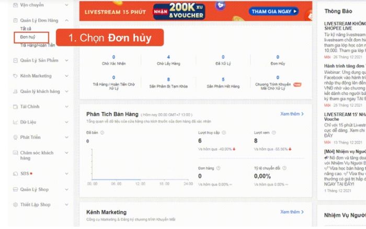Click the help icon next to Đã bán
The height and width of the screenshot is (229, 366).
pos(102,133)
